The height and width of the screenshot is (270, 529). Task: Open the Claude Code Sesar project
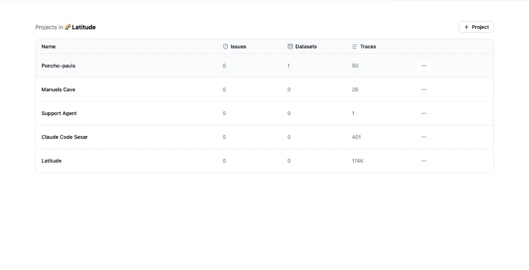tap(65, 137)
